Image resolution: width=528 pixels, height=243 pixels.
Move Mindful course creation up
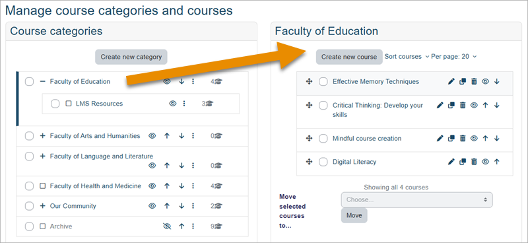[x=485, y=138]
